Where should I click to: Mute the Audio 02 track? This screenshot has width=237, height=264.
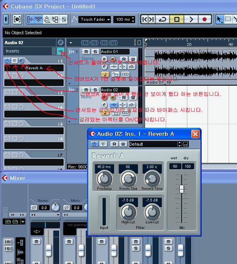point(86,90)
